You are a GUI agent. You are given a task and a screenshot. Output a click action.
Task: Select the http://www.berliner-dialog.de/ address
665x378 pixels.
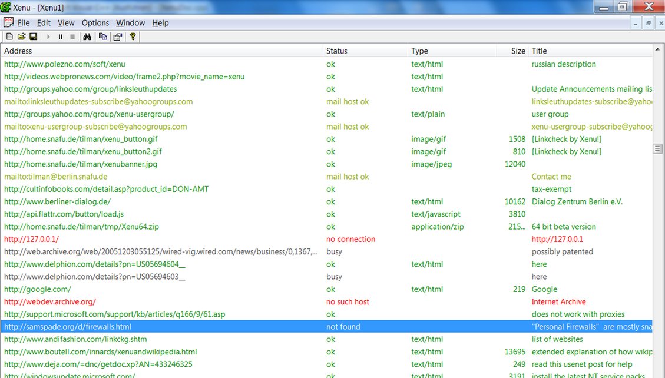(x=57, y=202)
